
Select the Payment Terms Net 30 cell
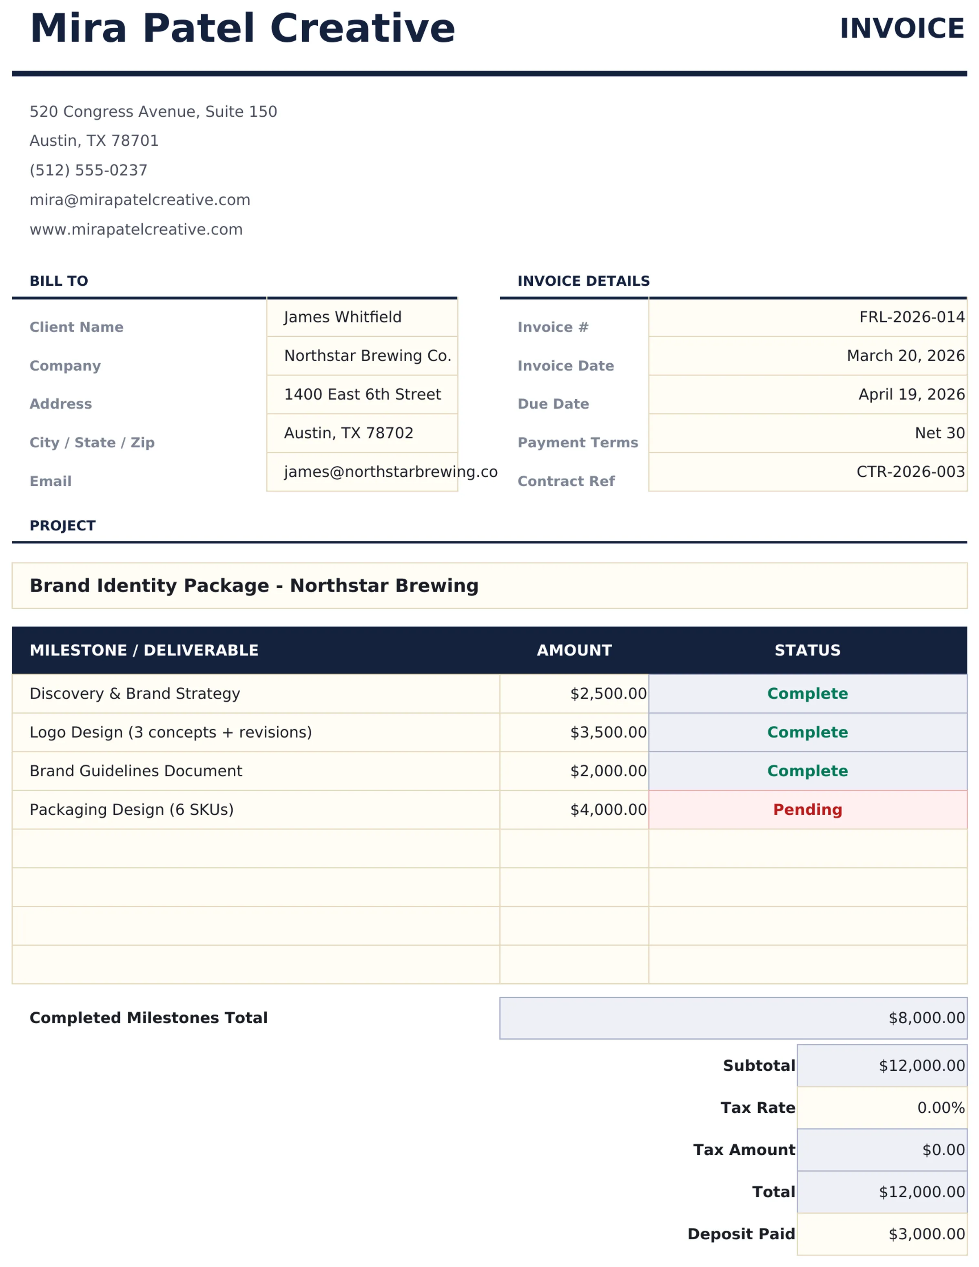808,432
